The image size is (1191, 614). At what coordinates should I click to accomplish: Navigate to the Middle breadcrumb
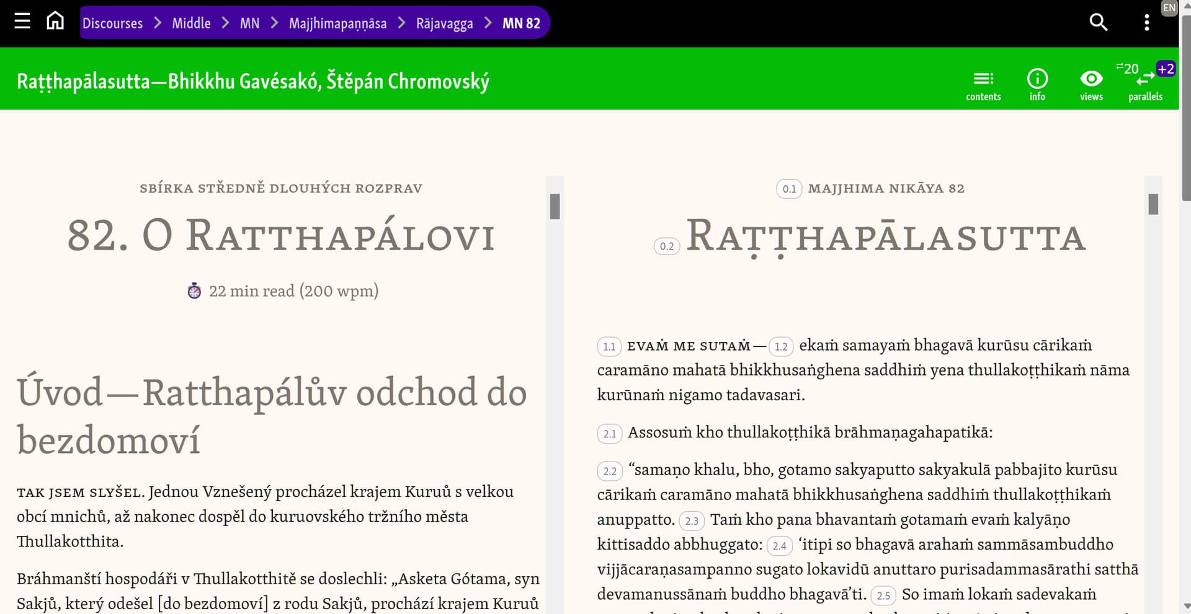[x=191, y=24]
